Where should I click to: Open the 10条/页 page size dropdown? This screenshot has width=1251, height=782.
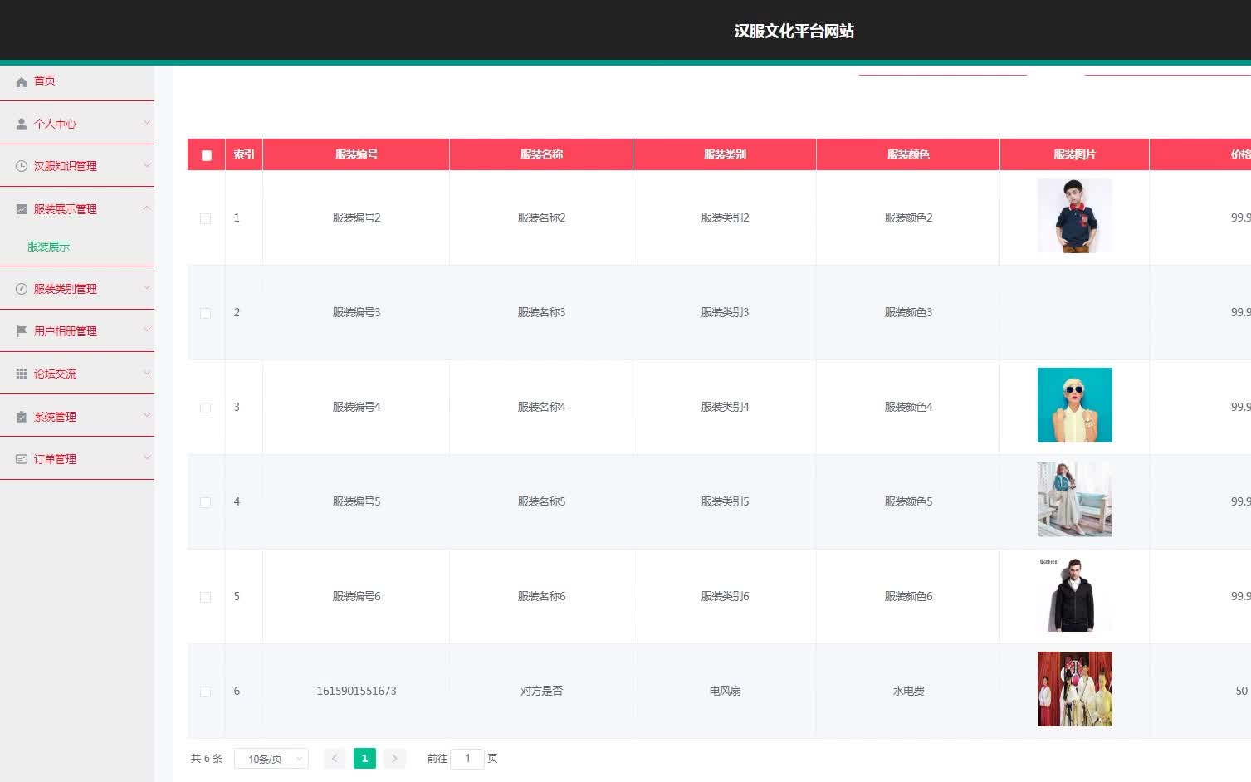tap(271, 759)
